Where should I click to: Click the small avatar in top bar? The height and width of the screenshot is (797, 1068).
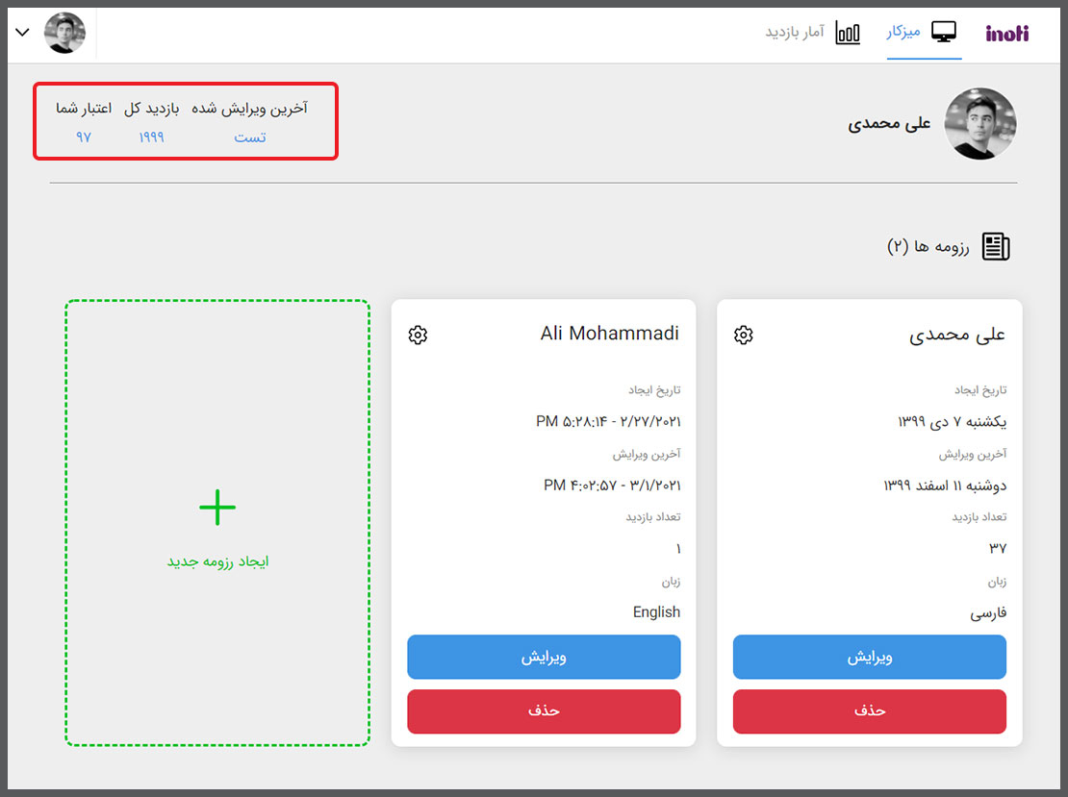65,33
